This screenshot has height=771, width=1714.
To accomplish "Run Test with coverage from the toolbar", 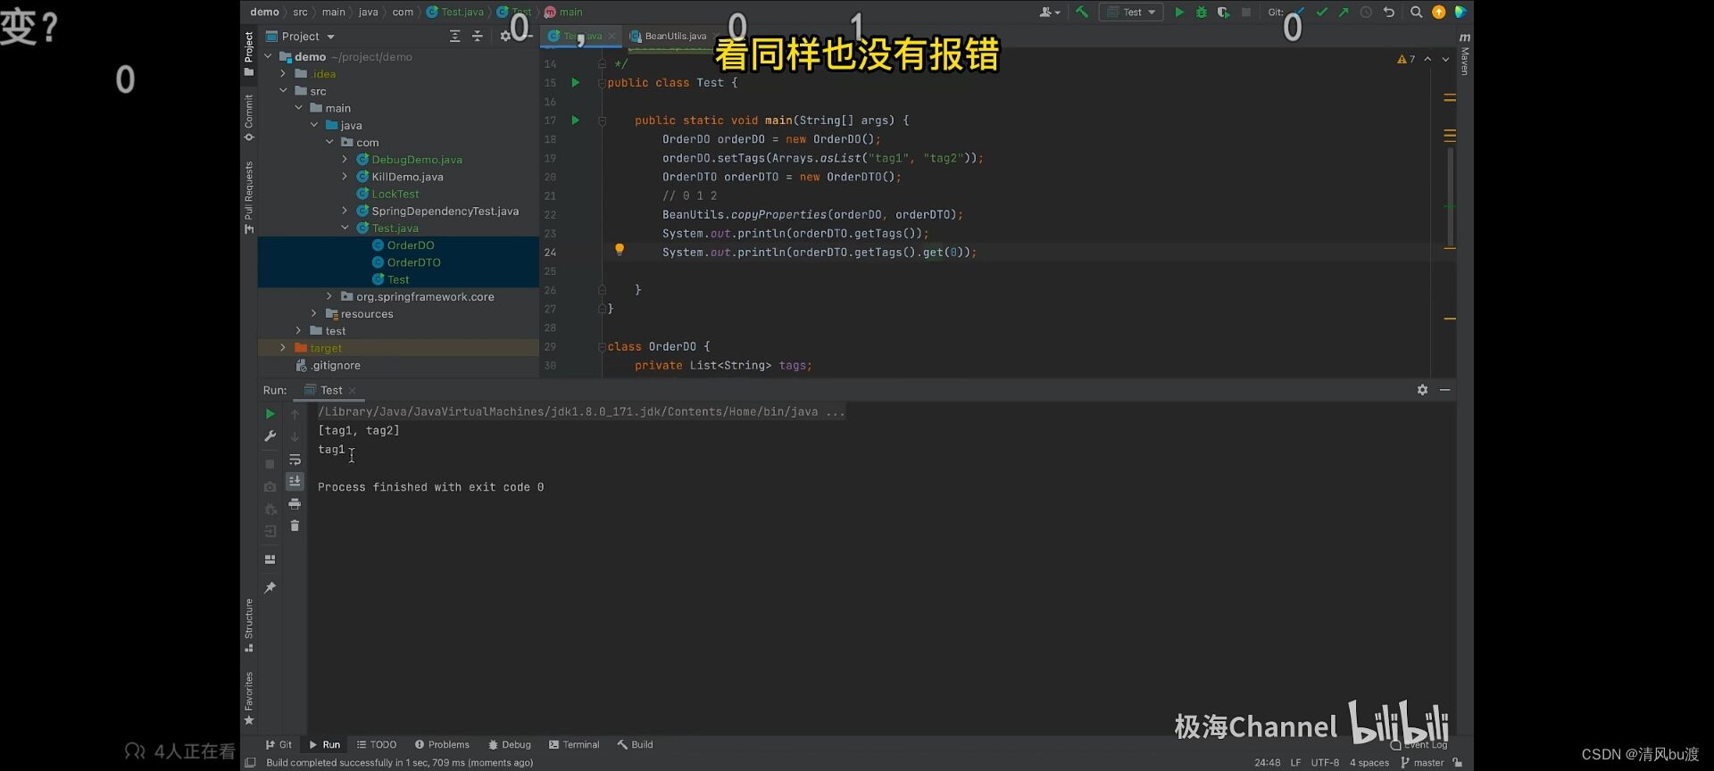I will pyautogui.click(x=1224, y=12).
